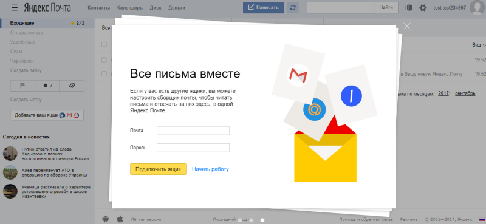Open the Android app icon
This screenshot has height=224, width=486.
[x=106, y=219]
